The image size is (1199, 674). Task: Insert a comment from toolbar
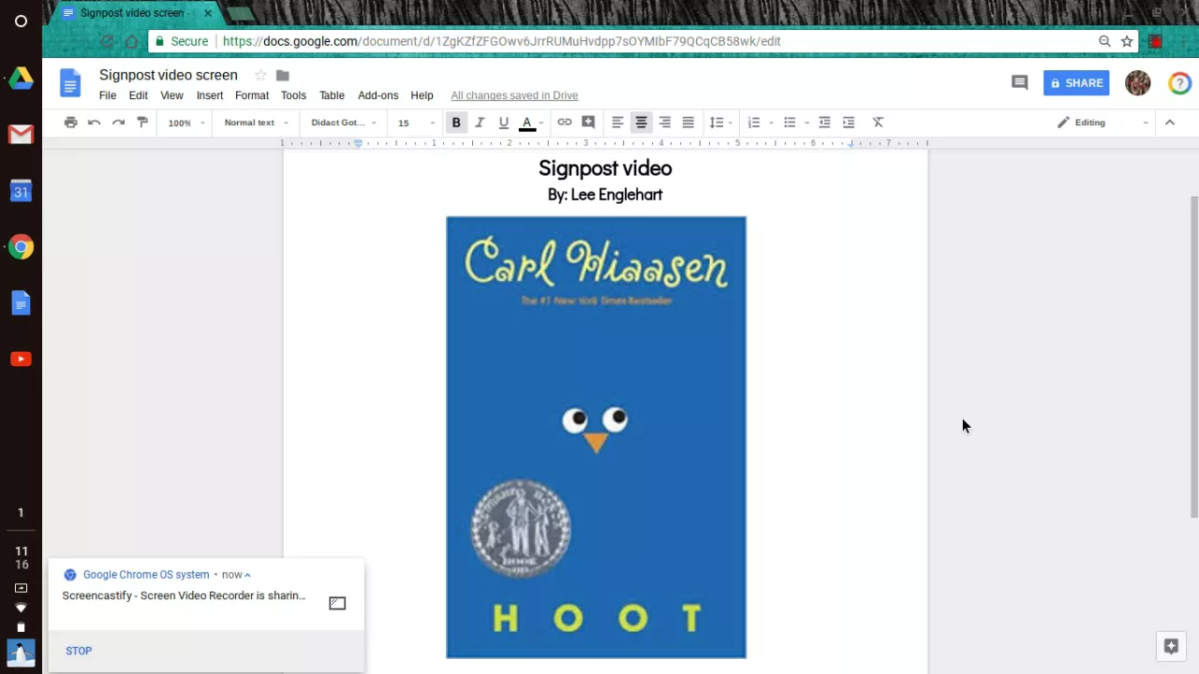(588, 123)
